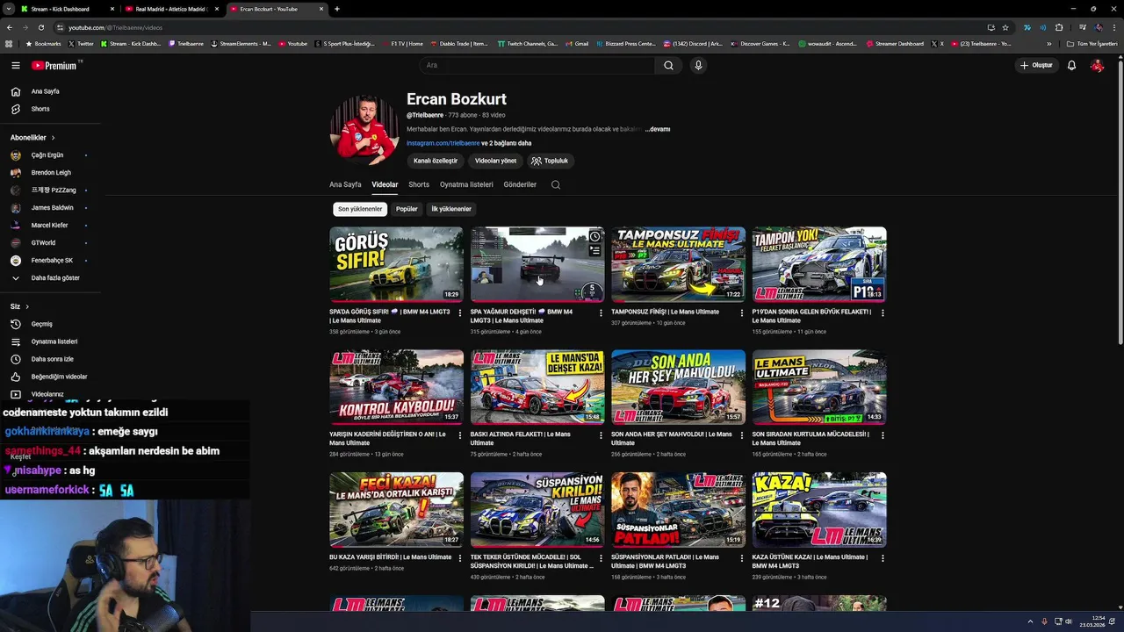The width and height of the screenshot is (1124, 632).
Task: Bookmark this page with star icon
Action: 1006,27
